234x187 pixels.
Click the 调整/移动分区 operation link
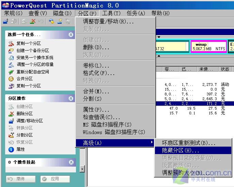pos(30,121)
